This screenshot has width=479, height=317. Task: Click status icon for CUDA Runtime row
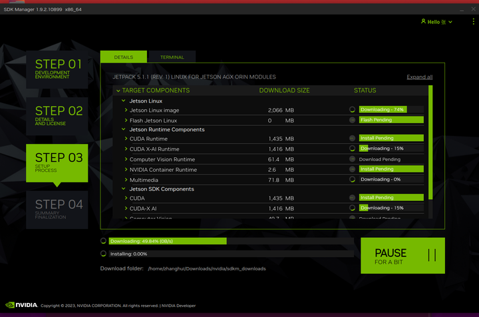pyautogui.click(x=352, y=138)
